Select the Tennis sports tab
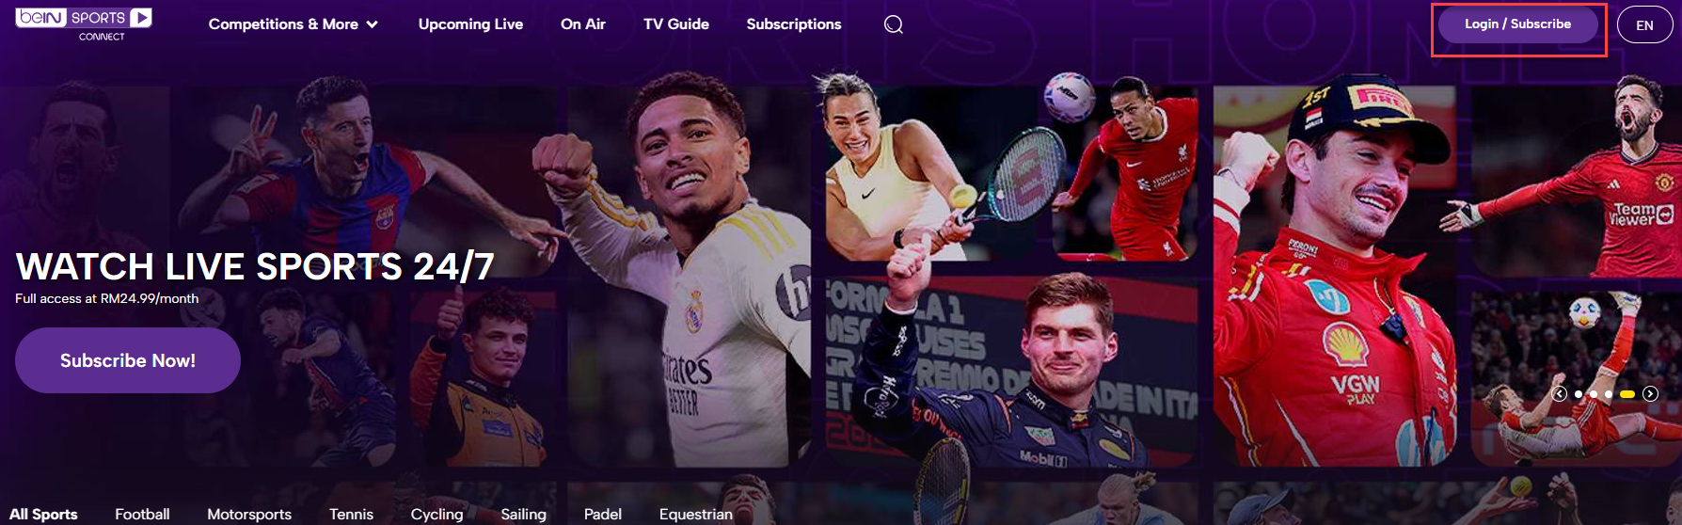This screenshot has height=525, width=1682. [x=351, y=514]
